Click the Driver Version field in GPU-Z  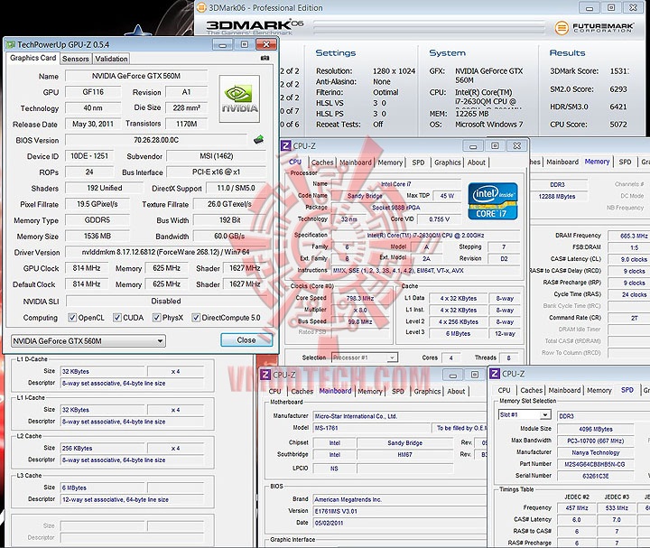[x=165, y=252]
